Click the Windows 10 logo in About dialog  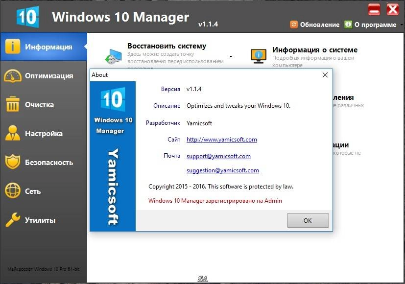click(113, 99)
